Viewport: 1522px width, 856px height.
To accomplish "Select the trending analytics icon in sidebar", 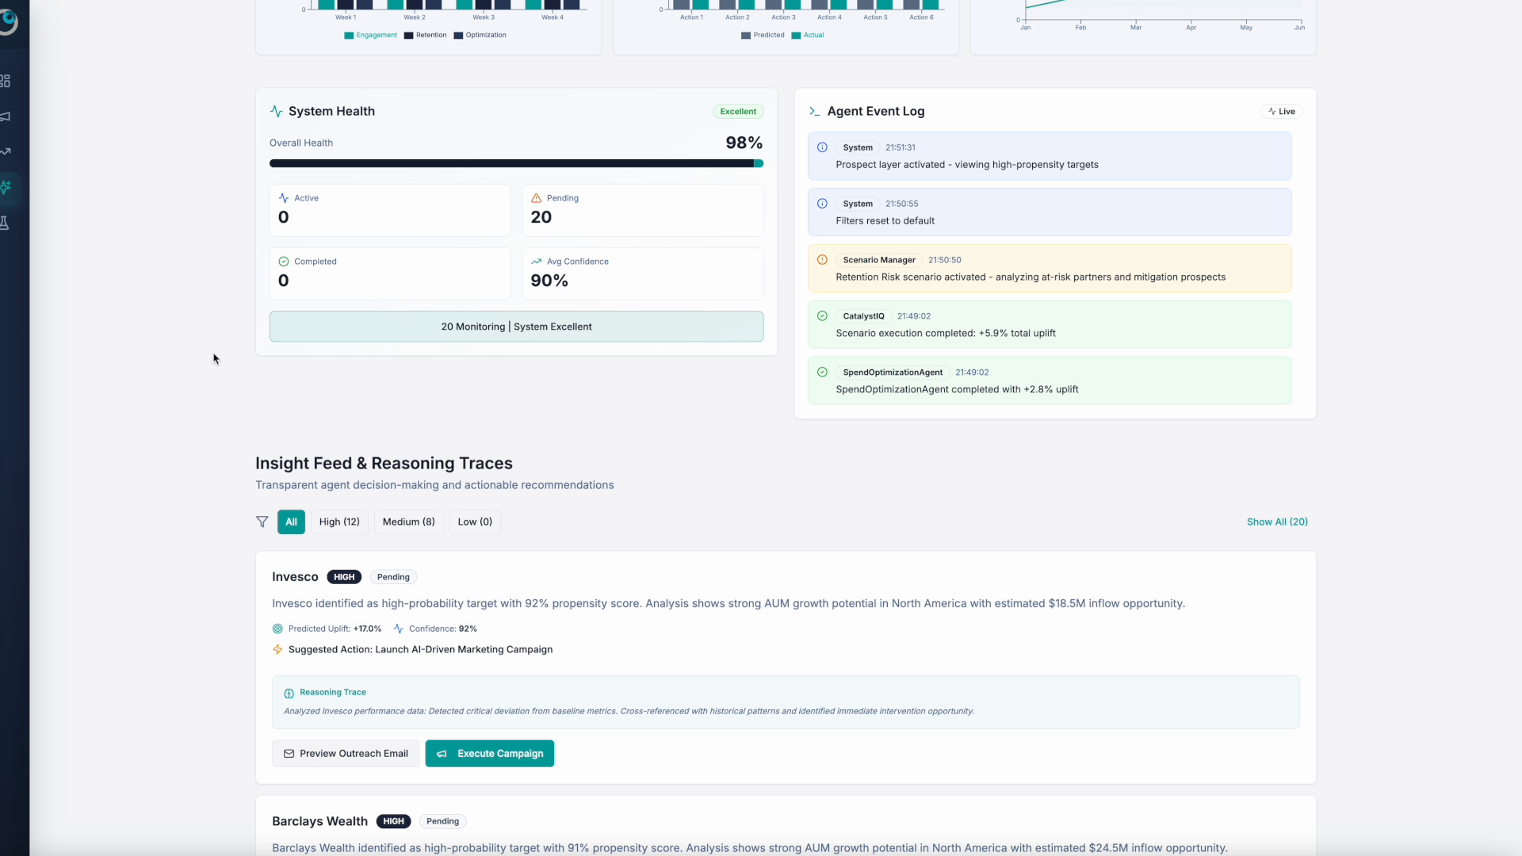I will (6, 151).
